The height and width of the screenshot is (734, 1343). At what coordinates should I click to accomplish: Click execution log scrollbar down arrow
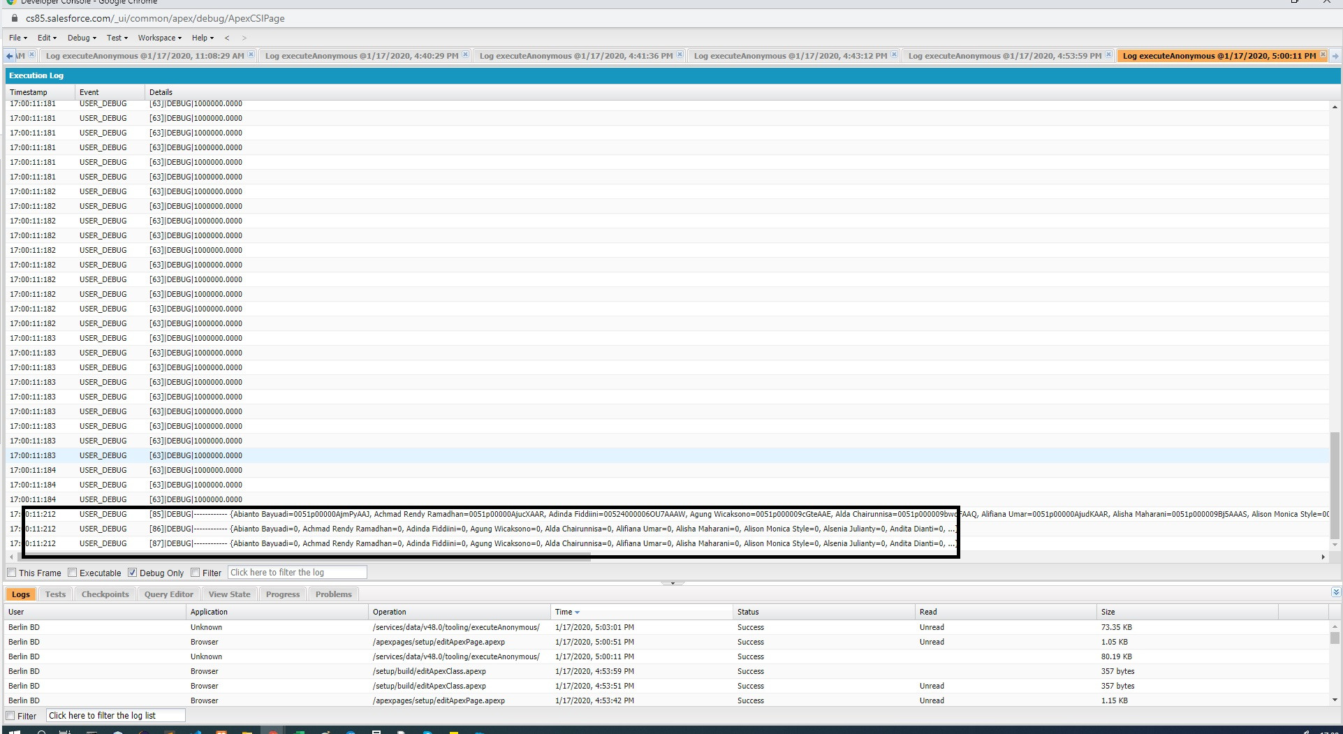coord(1335,545)
